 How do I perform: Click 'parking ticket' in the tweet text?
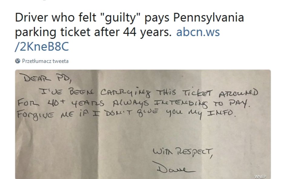[x=53, y=32]
